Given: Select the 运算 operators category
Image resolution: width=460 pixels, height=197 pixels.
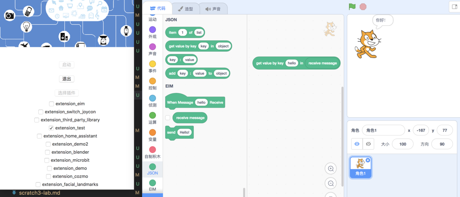Looking at the screenshot, I should click(153, 118).
